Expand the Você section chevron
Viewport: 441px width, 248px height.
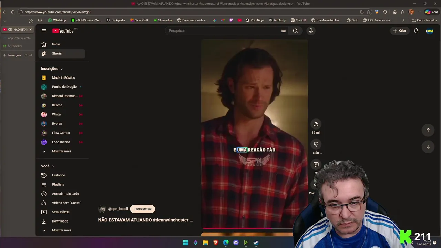tap(53, 166)
